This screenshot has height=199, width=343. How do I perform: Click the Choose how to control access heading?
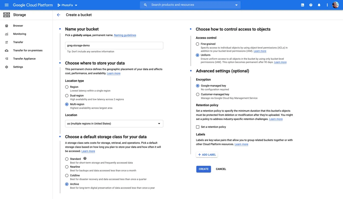tap(233, 29)
